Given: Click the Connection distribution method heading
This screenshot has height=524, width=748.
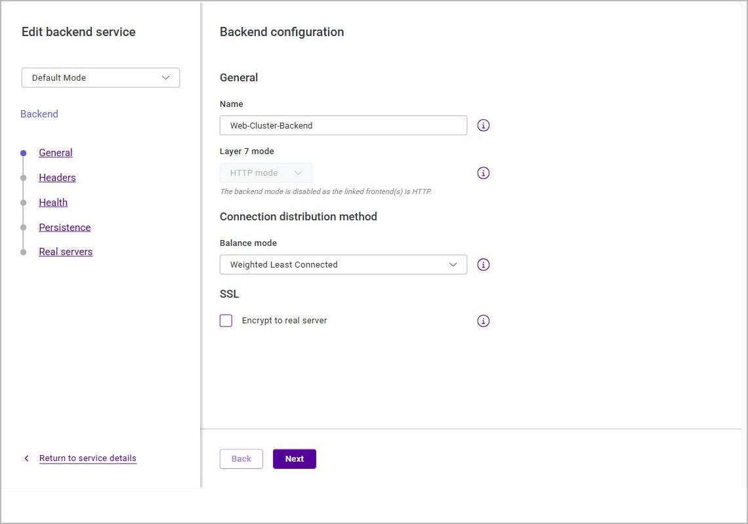Looking at the screenshot, I should [x=298, y=216].
